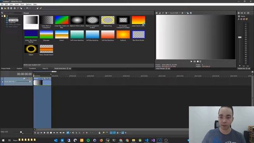Viewport: 254px width, 143px height.
Task: Switch to the Video FX tab
Action: [x=45, y=69]
